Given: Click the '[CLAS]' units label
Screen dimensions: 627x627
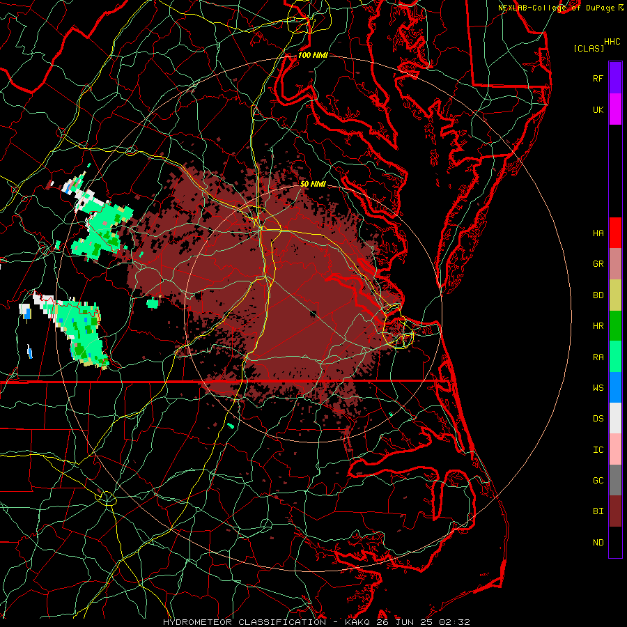Looking at the screenshot, I should point(589,48).
